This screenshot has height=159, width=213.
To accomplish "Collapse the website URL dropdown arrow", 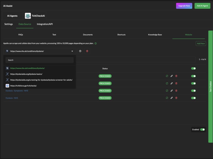I will click(72, 51).
